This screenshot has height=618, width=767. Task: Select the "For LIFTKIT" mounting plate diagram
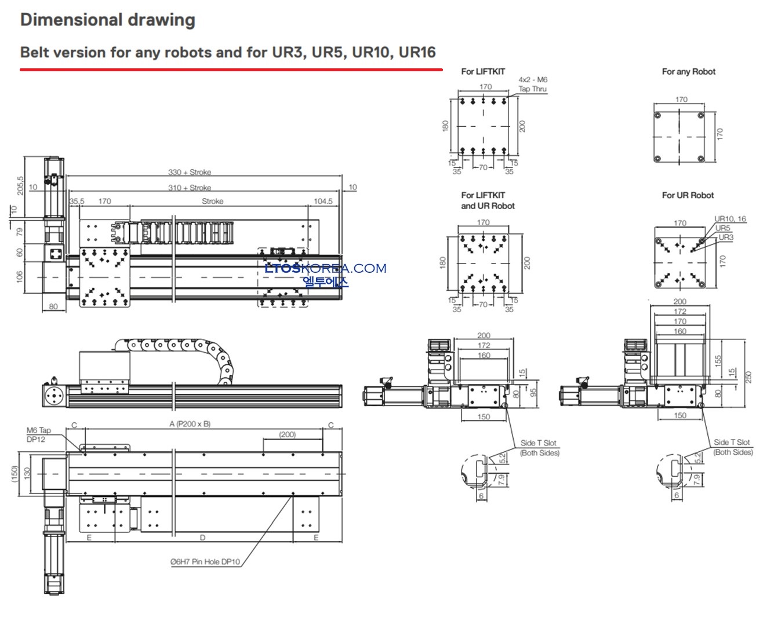pos(484,126)
